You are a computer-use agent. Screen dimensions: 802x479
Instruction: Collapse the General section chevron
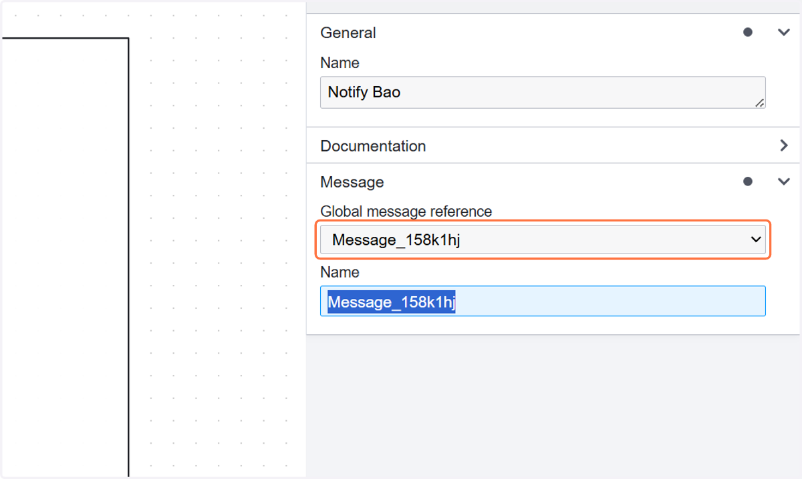pos(784,32)
